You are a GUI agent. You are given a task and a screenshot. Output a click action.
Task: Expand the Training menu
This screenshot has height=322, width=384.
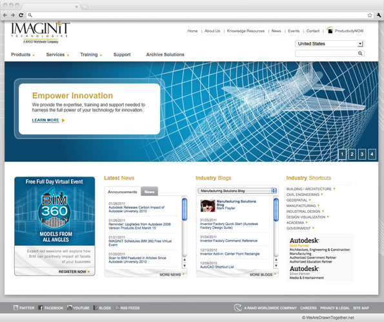[91, 54]
